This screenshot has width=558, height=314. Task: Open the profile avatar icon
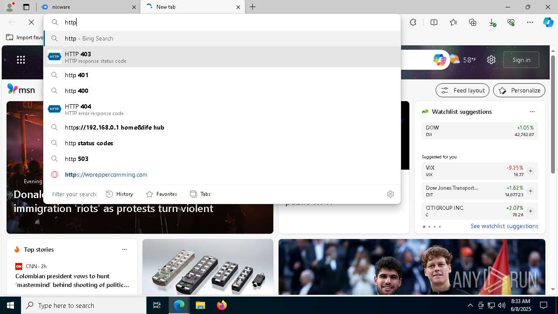point(10,7)
